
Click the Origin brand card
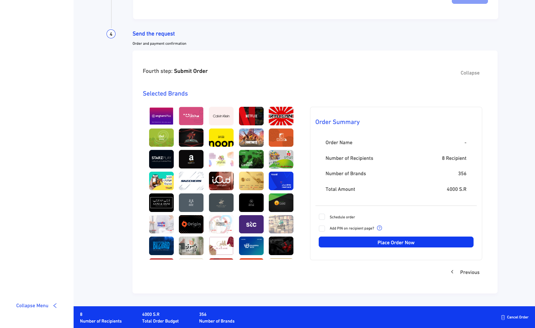191,224
